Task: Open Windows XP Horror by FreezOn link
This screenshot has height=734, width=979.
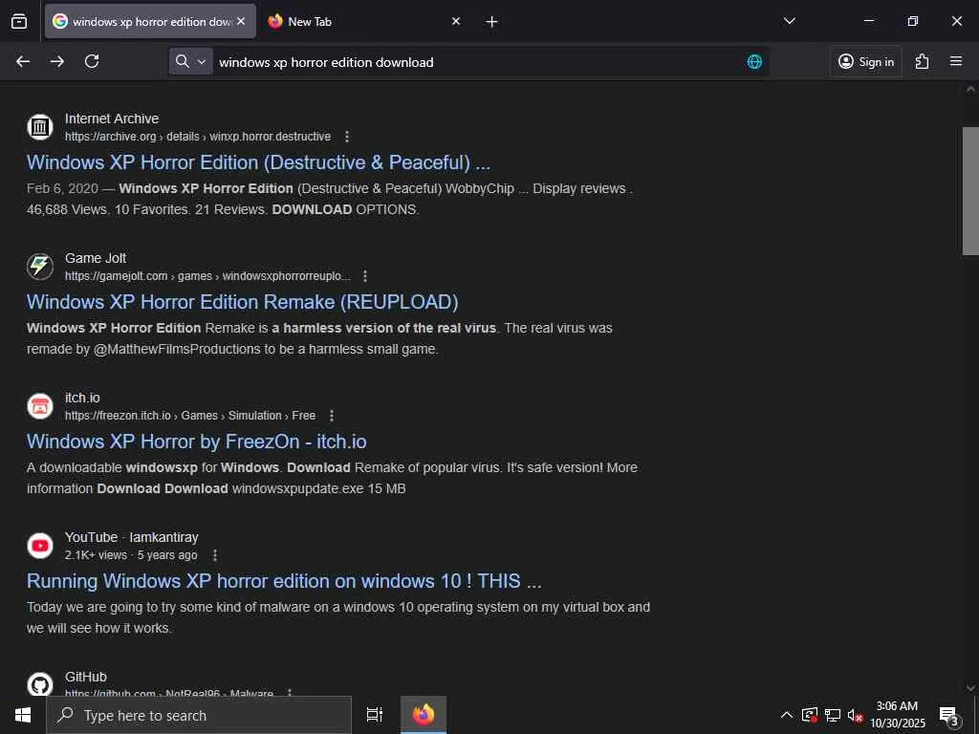Action: pos(197,442)
